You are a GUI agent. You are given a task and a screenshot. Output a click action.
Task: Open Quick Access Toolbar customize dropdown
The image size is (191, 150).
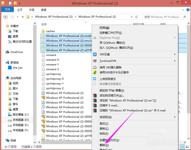pos(20,3)
